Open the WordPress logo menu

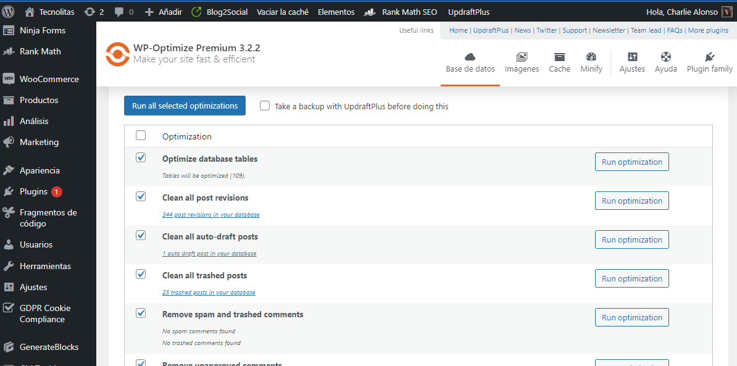coord(8,11)
